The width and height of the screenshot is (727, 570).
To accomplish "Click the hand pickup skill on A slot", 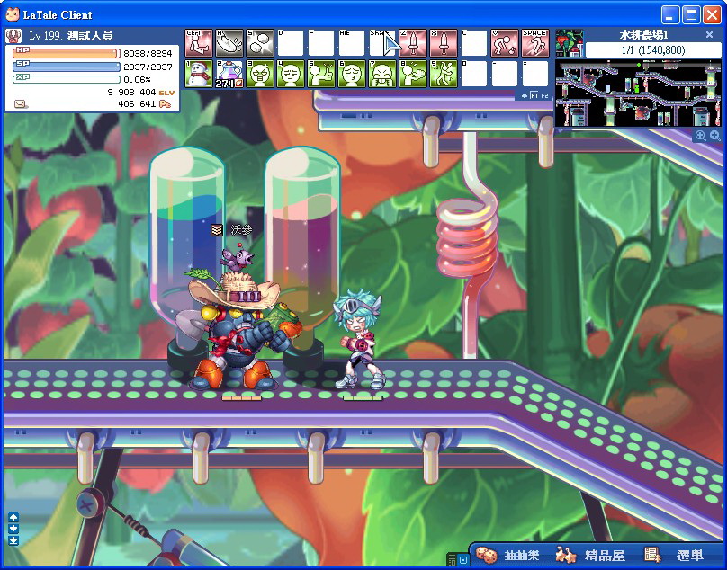I will coord(229,43).
